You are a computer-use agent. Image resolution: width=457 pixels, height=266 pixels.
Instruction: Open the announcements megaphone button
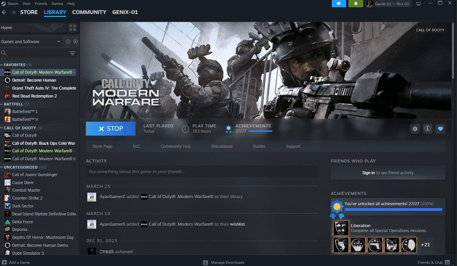coord(339,4)
